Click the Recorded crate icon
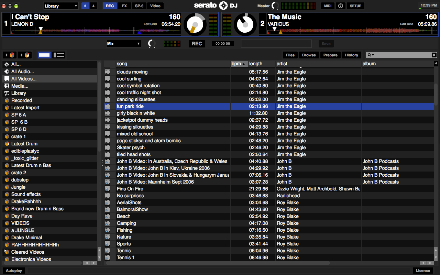Screen dimensions: 440x275 coord(7,100)
